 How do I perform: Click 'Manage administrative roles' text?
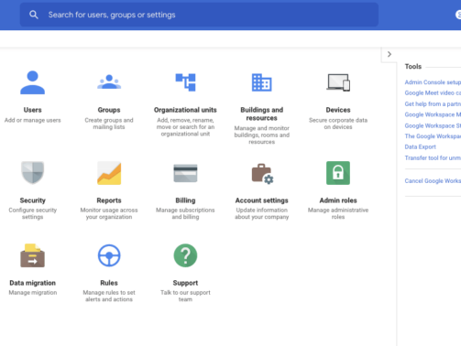(338, 213)
